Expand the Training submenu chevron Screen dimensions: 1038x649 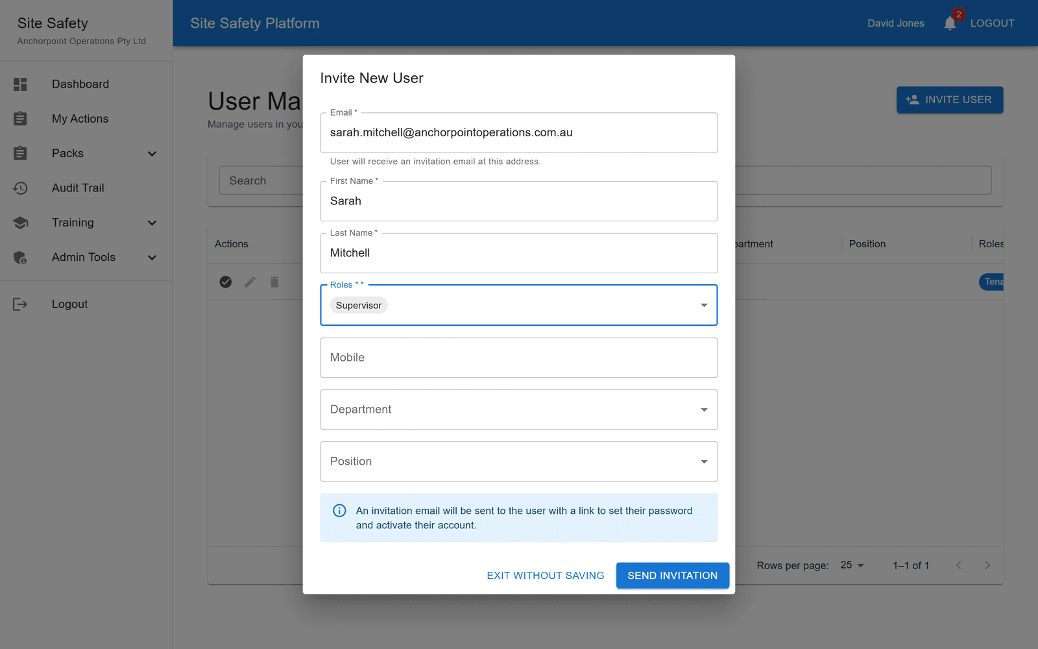(152, 223)
